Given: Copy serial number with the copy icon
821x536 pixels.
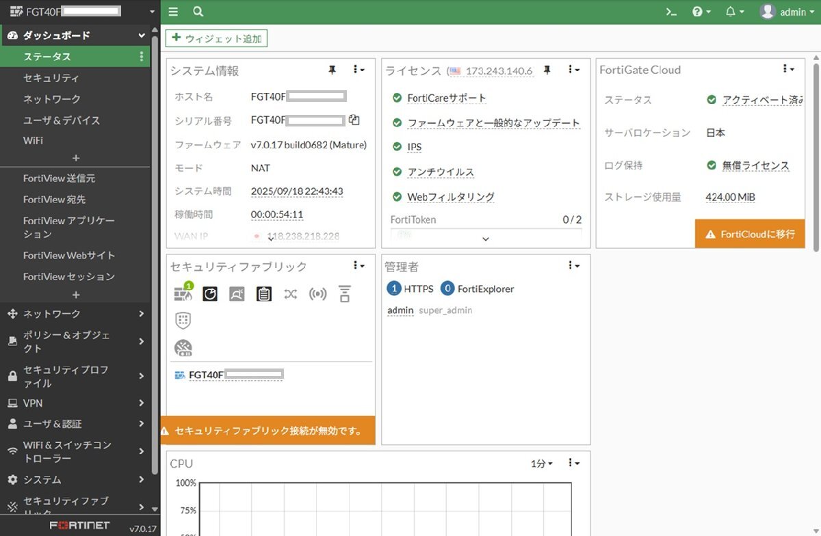Looking at the screenshot, I should pos(354,120).
